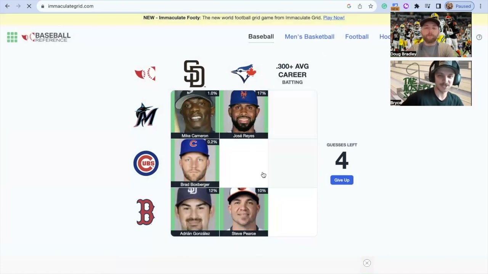The width and height of the screenshot is (488, 274).
Task: Close the bottom ad with the X
Action: click(367, 263)
